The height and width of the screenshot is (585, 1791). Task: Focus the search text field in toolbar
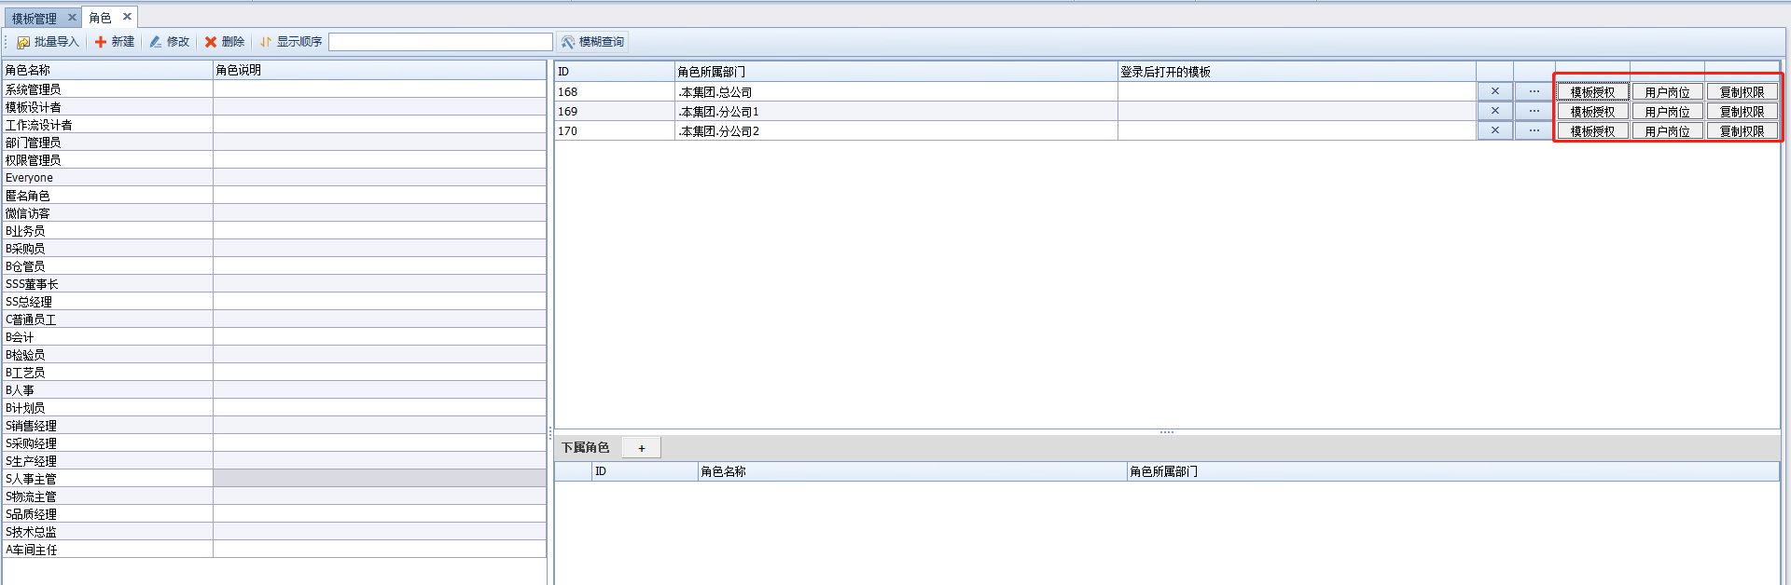(x=440, y=42)
